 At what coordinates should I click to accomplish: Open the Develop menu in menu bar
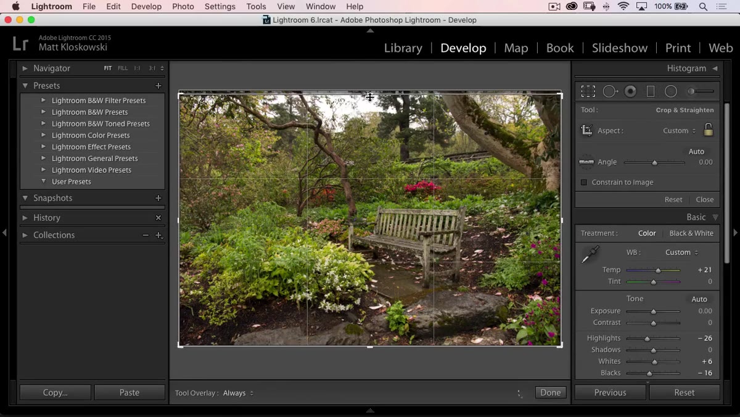[x=146, y=7]
